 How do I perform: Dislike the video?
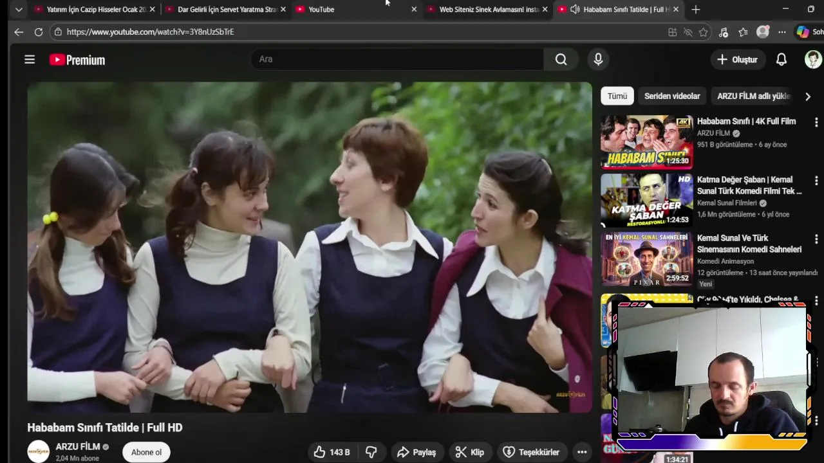coord(371,452)
